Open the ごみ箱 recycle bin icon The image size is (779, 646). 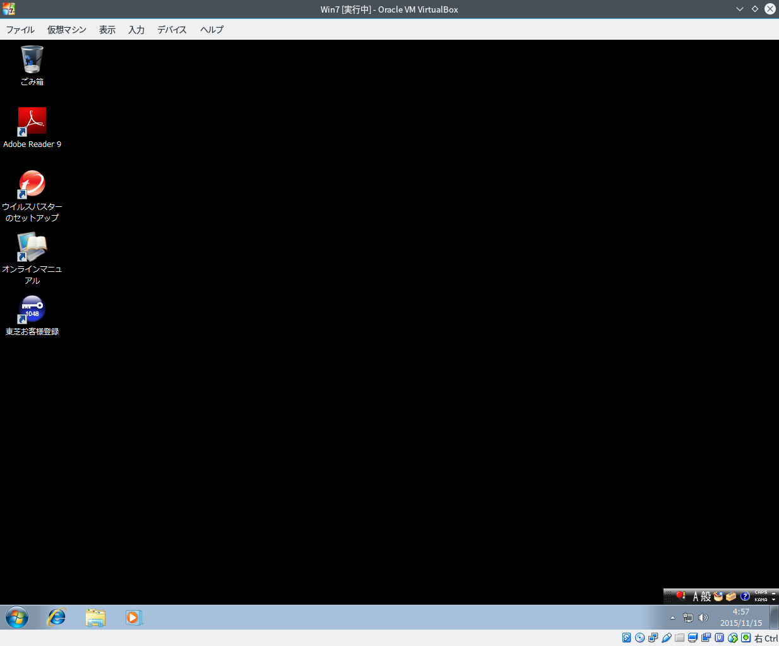(32, 65)
